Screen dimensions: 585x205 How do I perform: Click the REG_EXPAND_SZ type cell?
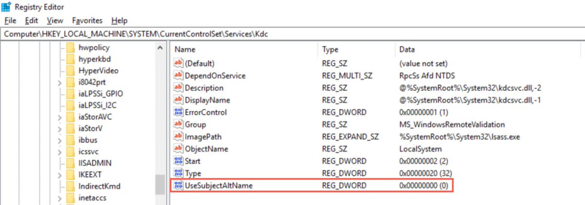(350, 137)
